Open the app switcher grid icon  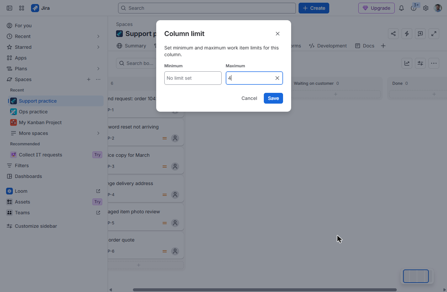(22, 8)
